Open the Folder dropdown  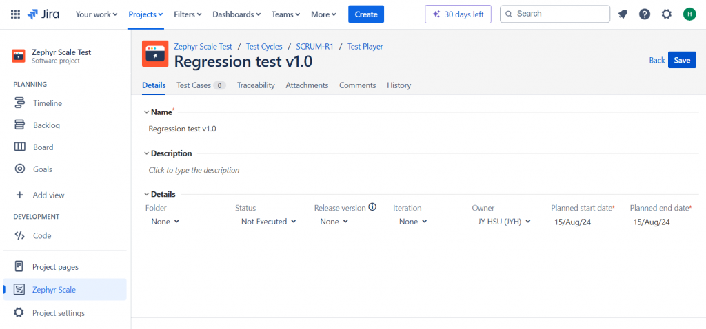pos(165,222)
